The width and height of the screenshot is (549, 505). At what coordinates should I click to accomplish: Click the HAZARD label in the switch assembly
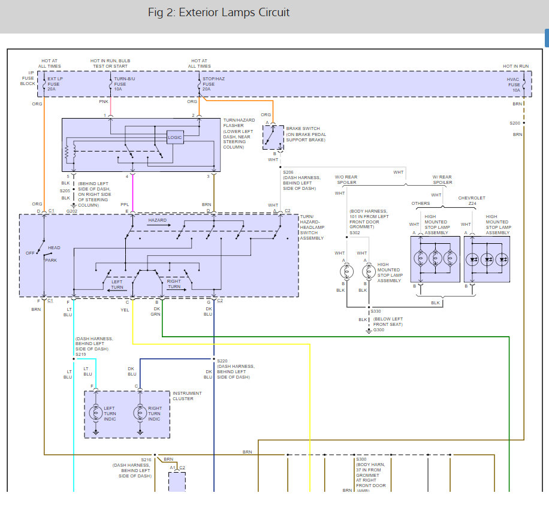coord(158,220)
